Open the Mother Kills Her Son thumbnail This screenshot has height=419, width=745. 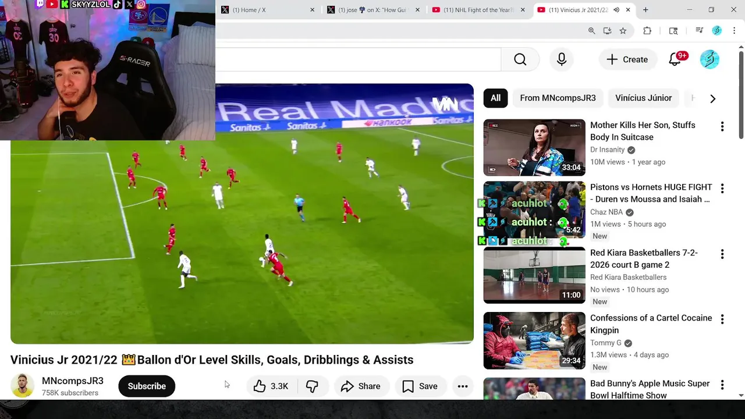[x=534, y=148]
